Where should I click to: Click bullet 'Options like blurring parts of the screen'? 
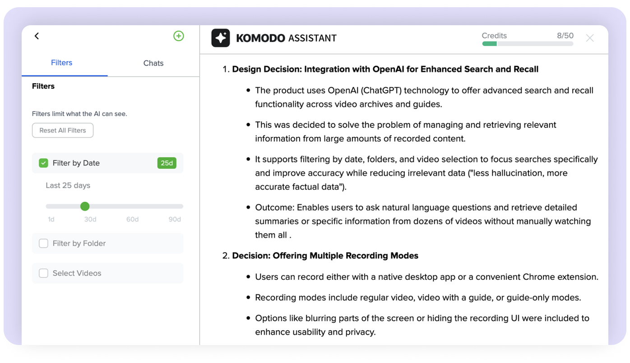[422, 325]
